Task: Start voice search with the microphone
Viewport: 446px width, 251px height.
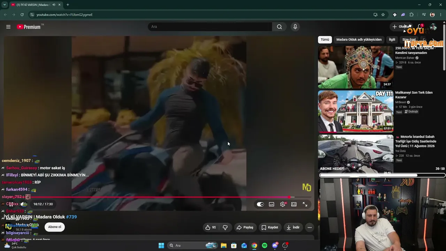Action: [295, 27]
